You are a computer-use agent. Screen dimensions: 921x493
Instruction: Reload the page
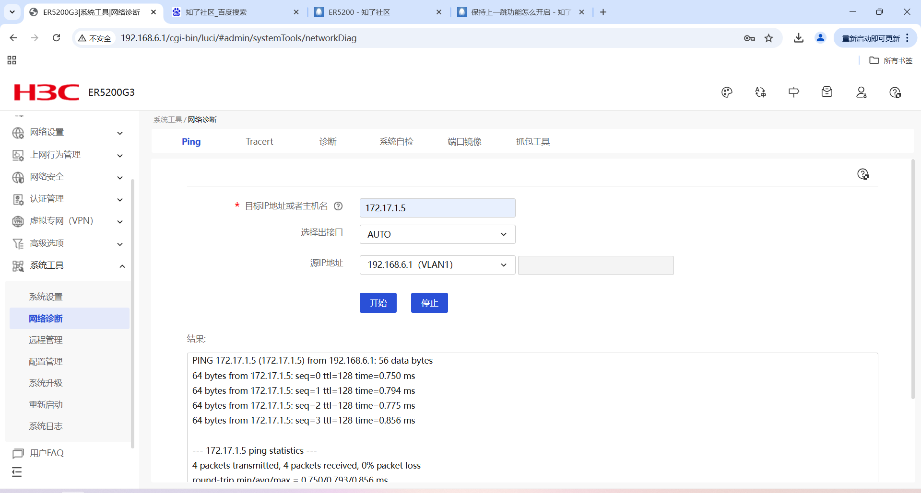[x=56, y=38]
